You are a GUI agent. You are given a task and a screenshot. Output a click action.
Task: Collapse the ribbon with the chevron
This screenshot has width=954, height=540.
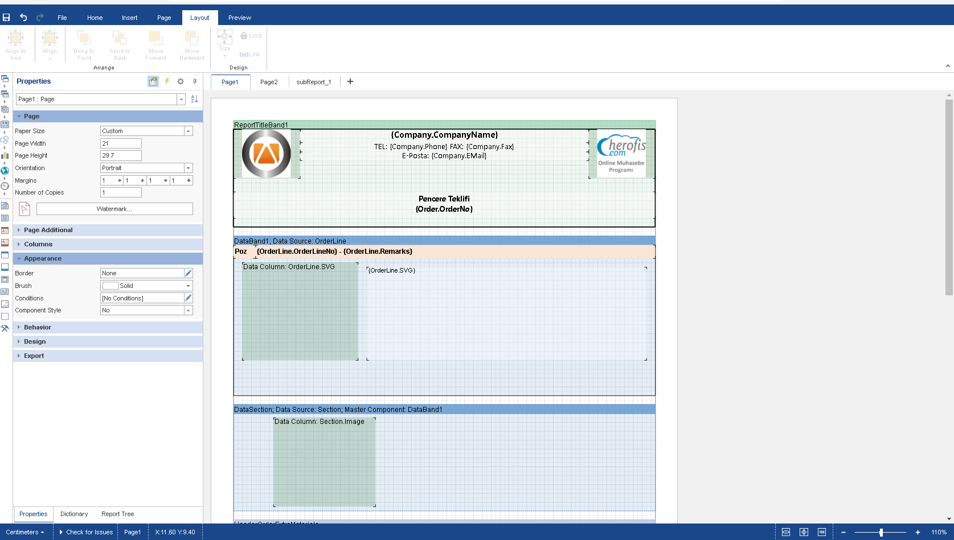point(948,66)
